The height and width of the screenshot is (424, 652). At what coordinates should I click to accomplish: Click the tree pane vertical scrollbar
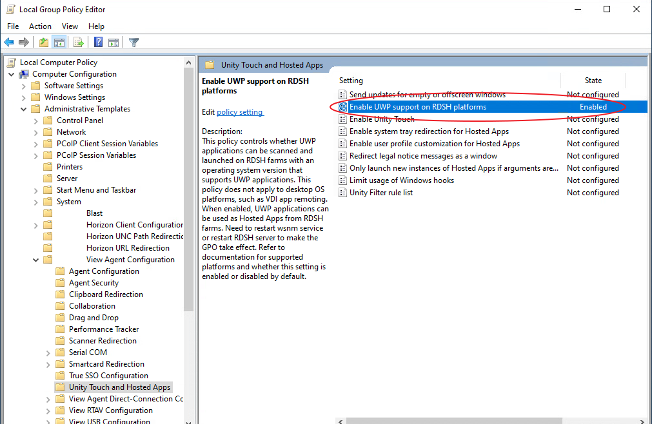[x=189, y=193]
